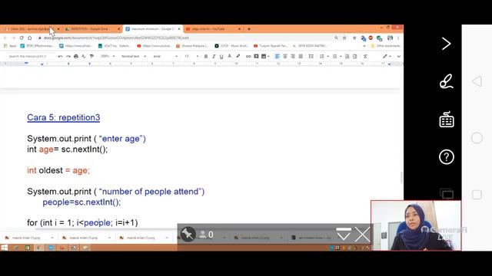Click the pen drawing icon in the side panel
The image size is (492, 276).
point(446,81)
